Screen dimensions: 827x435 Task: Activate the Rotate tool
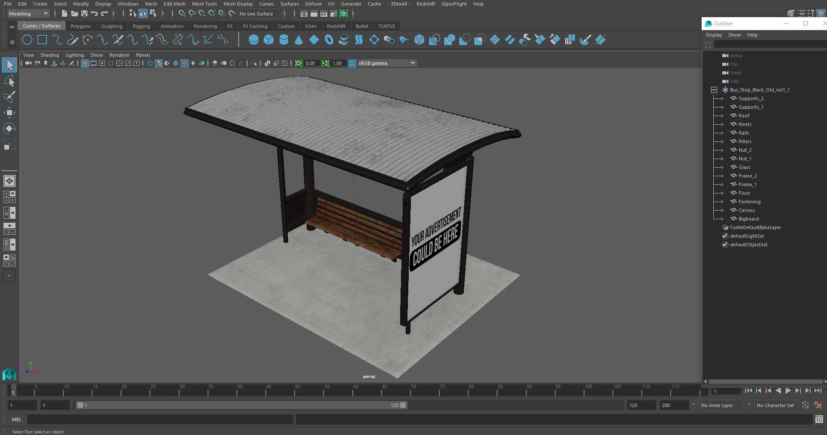click(x=9, y=129)
